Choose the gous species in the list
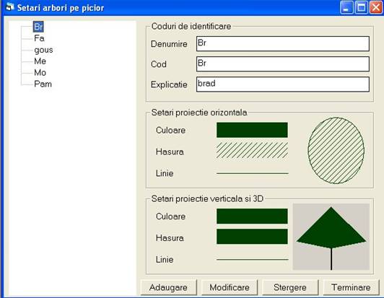384x298 pixels. pos(43,50)
